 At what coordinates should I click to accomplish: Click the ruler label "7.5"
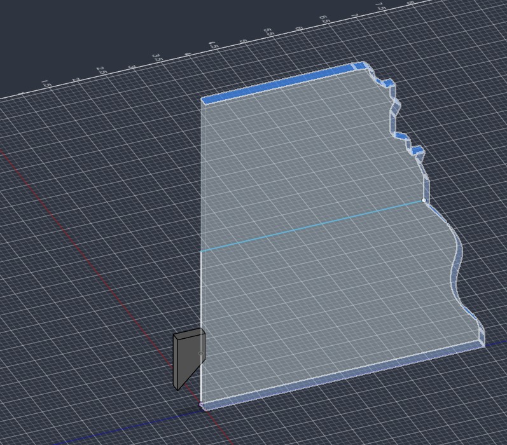(380, 6)
